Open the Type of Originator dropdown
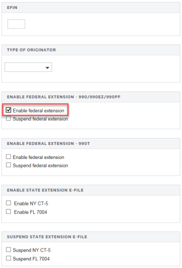Viewport: 182px width, 268px height. tap(28, 67)
